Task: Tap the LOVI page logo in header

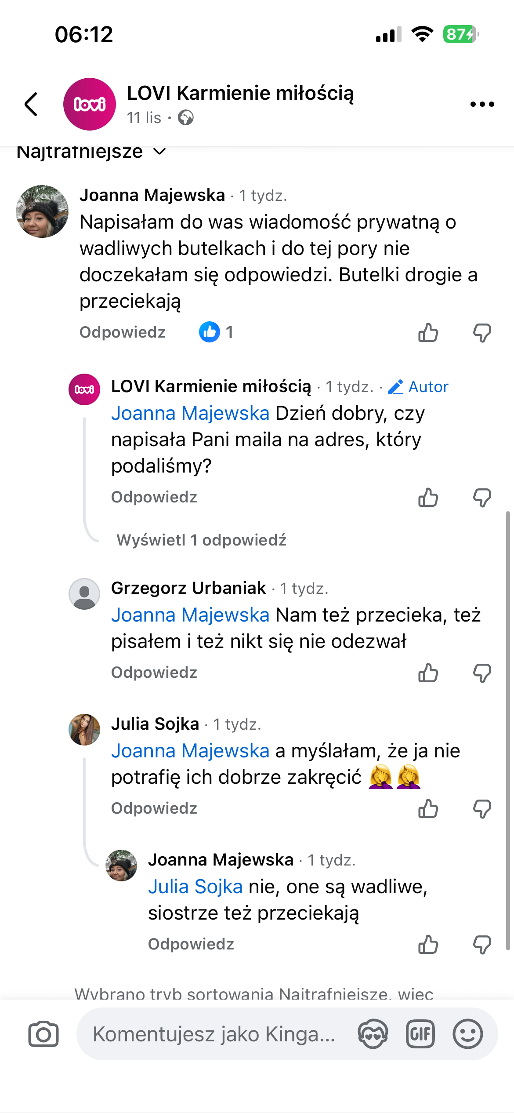Action: click(x=90, y=105)
